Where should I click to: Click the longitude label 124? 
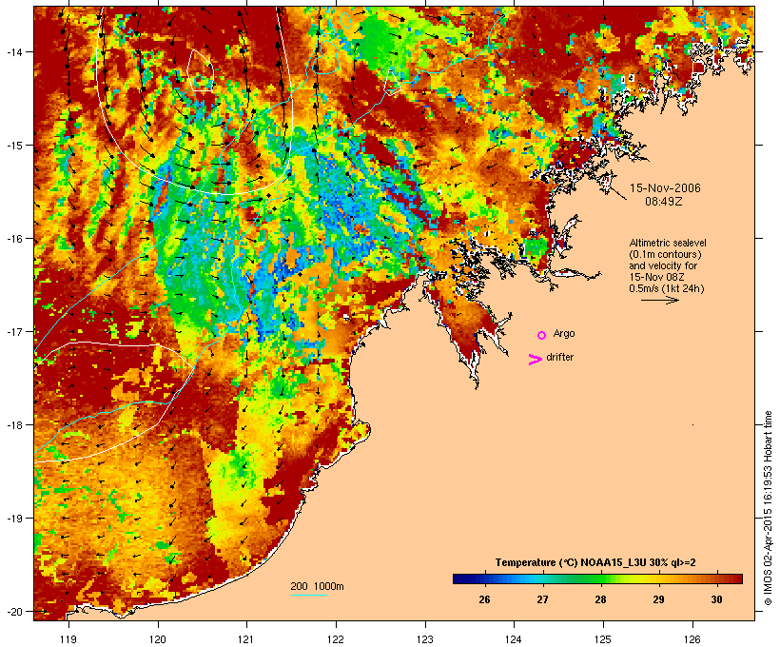coord(514,639)
